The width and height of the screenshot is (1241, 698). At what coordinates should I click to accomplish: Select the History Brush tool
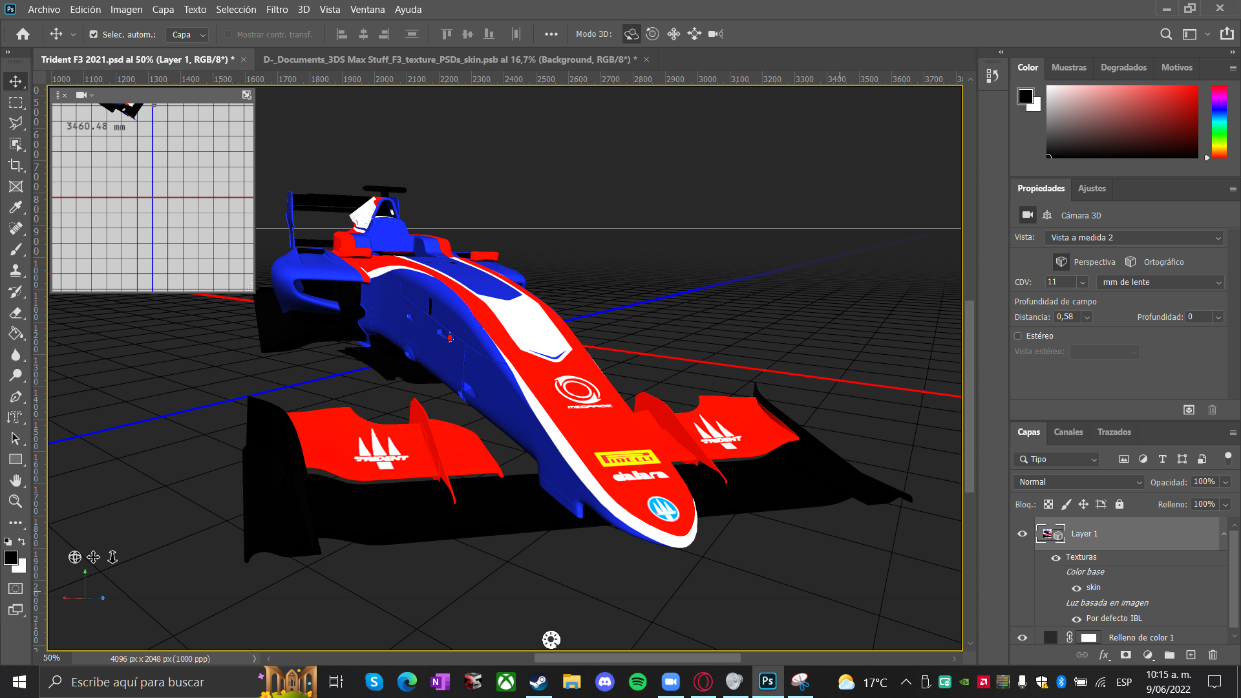click(16, 291)
